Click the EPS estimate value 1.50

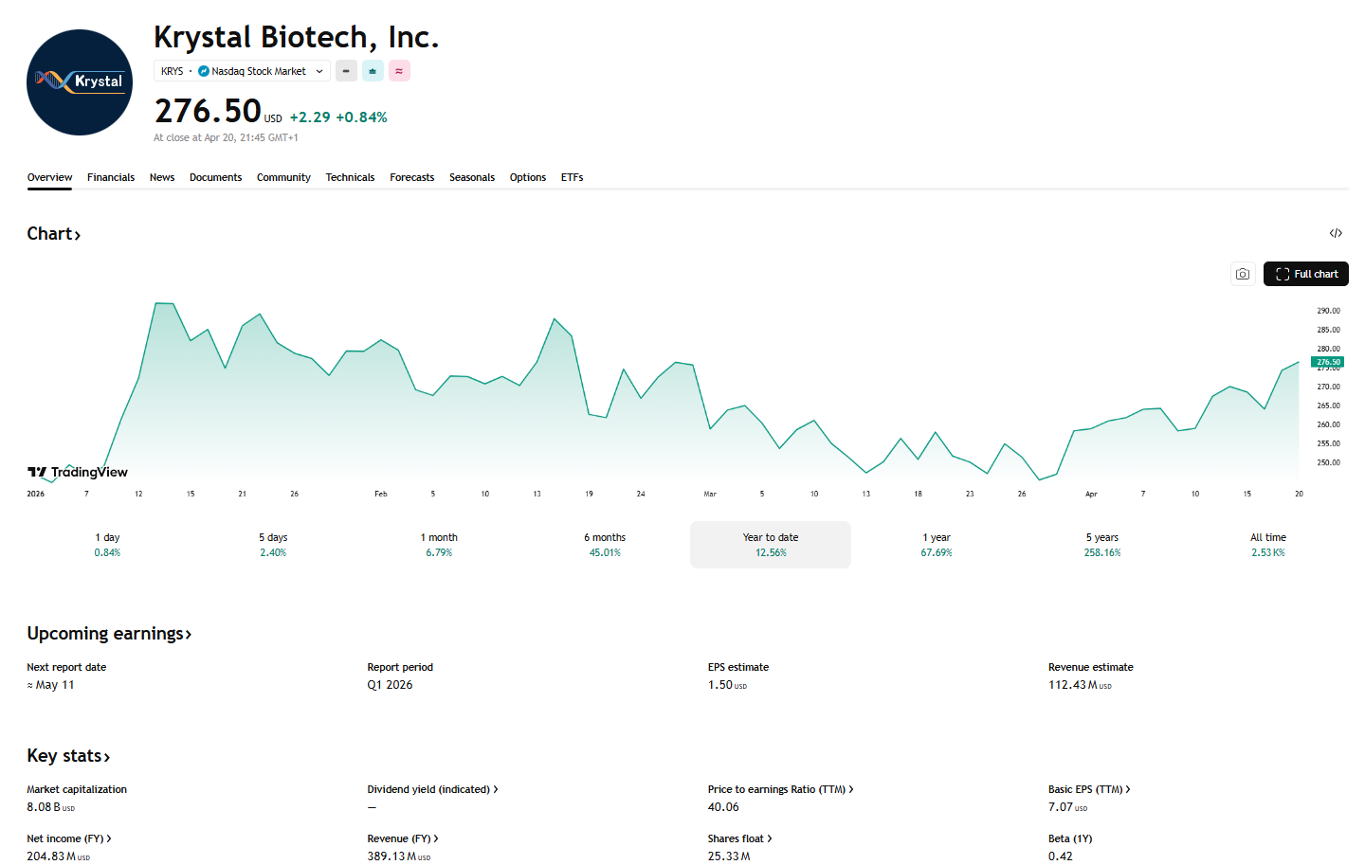tap(727, 685)
